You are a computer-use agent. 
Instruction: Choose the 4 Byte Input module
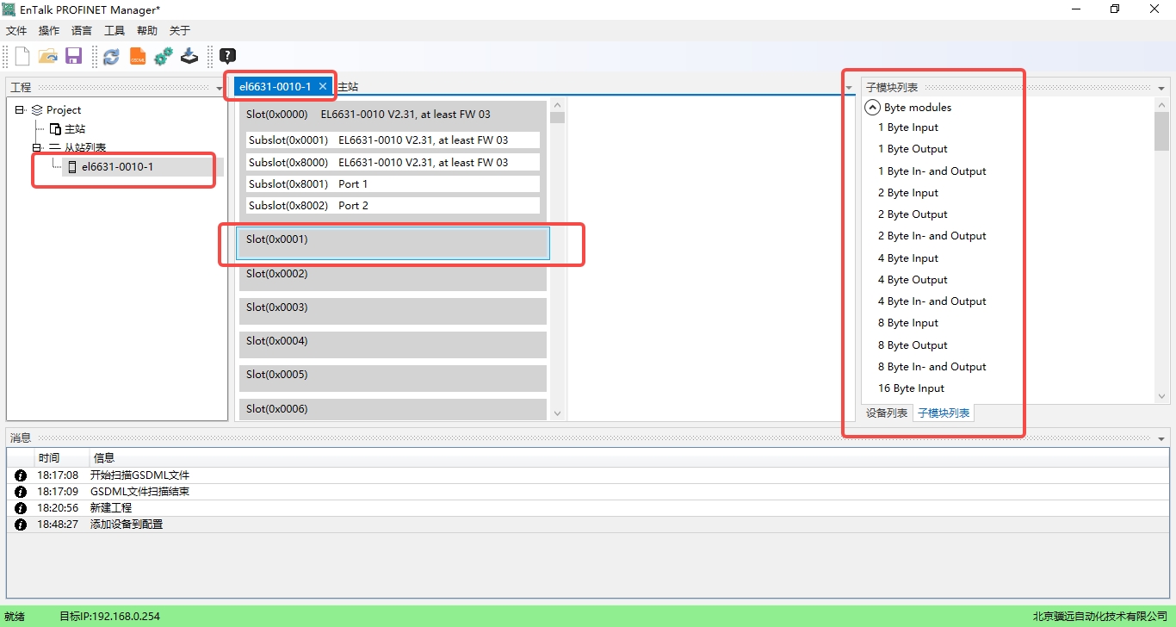908,258
